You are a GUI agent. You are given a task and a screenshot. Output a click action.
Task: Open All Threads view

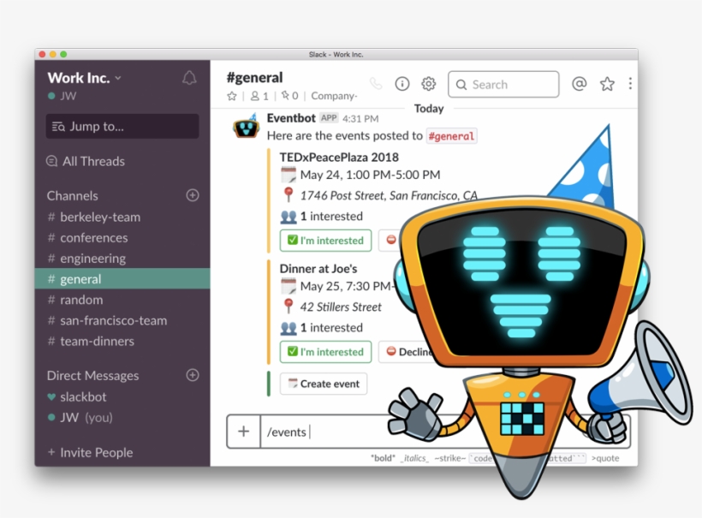86,161
